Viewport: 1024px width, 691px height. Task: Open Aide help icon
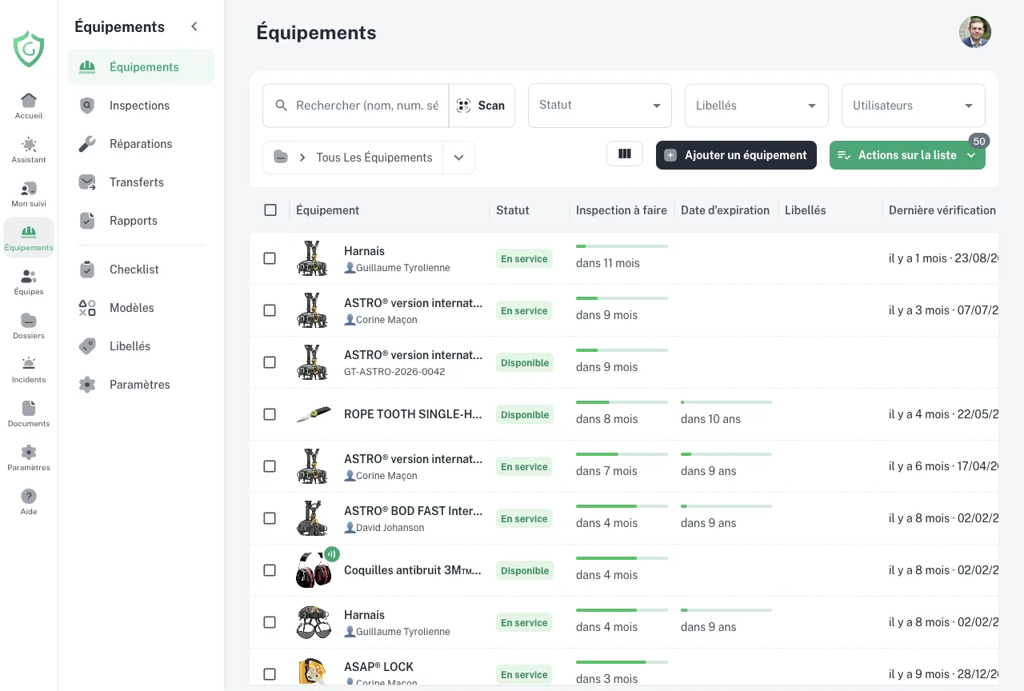click(29, 496)
